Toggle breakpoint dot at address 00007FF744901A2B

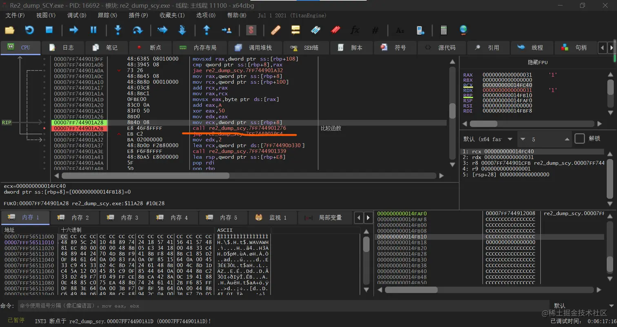44,128
